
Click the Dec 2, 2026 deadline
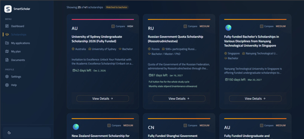[100, 71]
